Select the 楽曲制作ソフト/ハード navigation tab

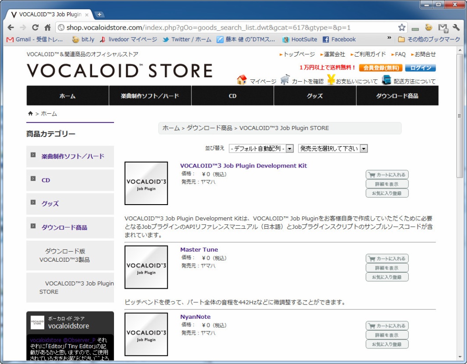150,96
